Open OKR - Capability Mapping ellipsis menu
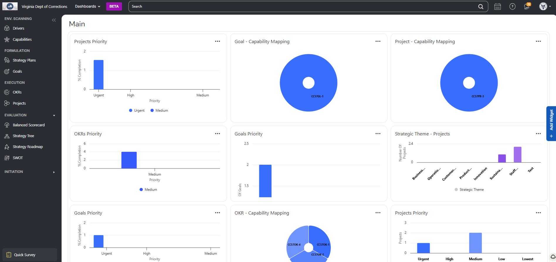The height and width of the screenshot is (262, 556). pos(378,213)
